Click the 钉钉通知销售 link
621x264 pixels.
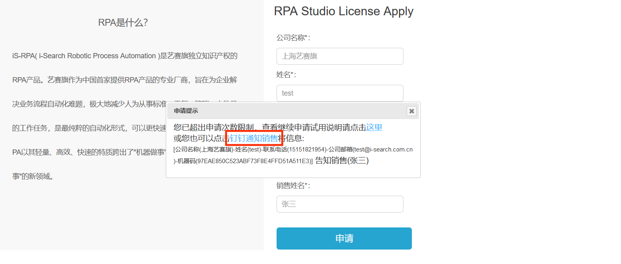(254, 138)
